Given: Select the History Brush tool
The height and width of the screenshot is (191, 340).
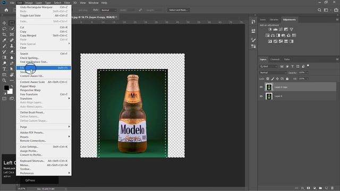Looking at the screenshot, I should (4, 52).
